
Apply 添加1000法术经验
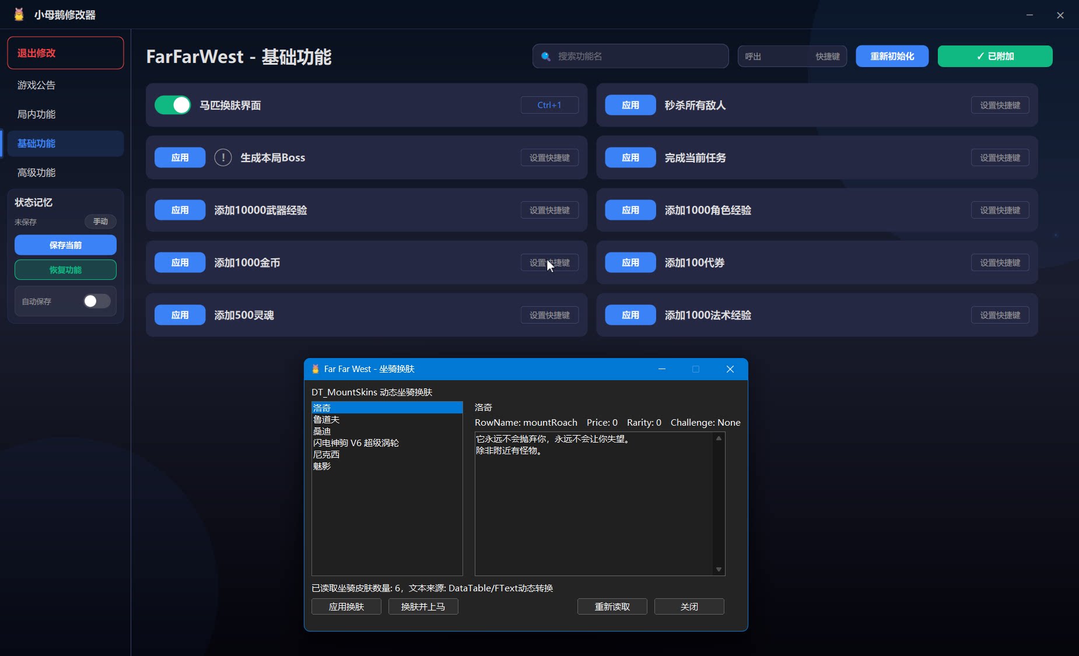coord(630,315)
